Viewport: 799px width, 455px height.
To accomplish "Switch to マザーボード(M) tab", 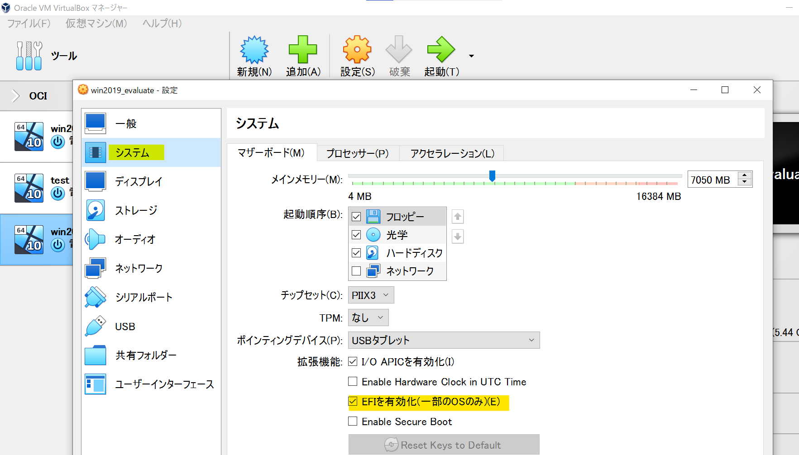I will click(x=271, y=153).
